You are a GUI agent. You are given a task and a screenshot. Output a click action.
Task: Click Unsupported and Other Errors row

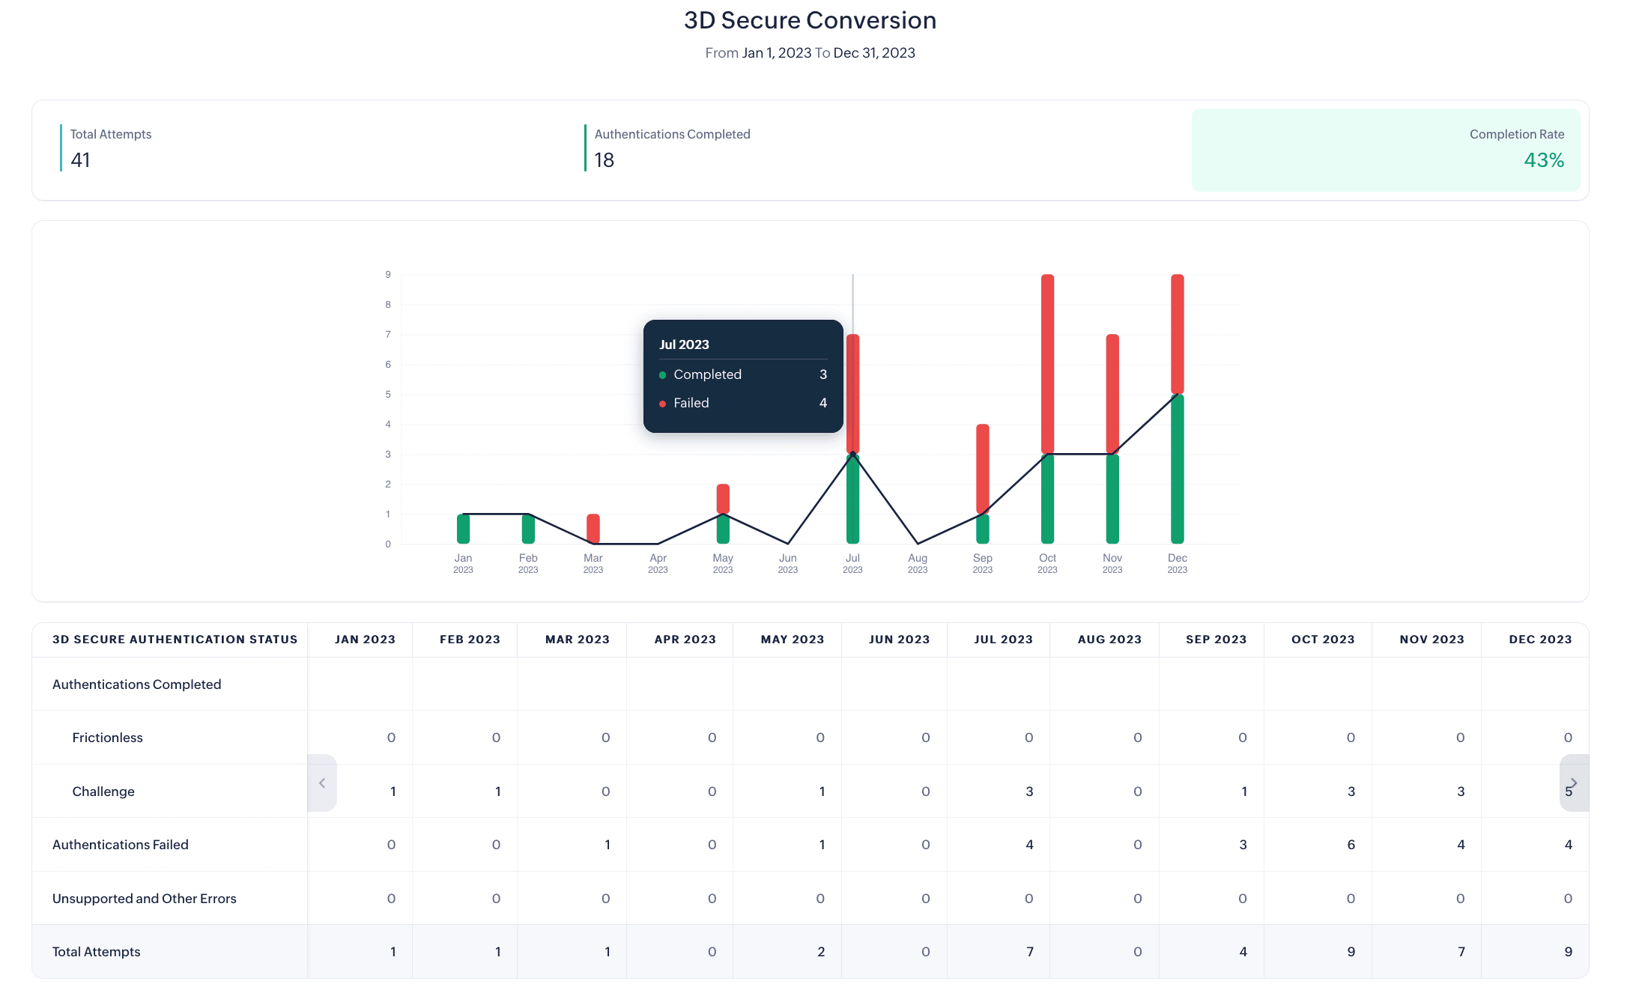pyautogui.click(x=145, y=899)
